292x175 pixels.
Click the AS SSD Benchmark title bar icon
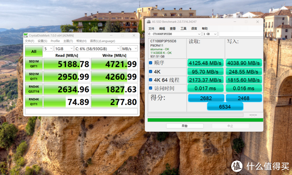(x=148, y=21)
